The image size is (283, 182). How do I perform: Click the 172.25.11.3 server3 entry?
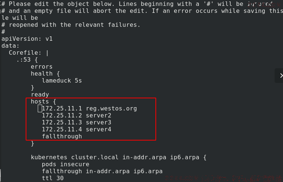pos(77,123)
